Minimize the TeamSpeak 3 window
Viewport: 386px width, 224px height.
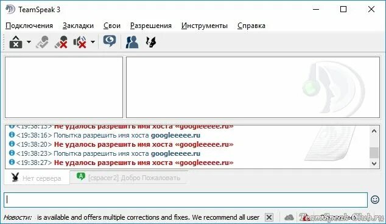coord(316,9)
